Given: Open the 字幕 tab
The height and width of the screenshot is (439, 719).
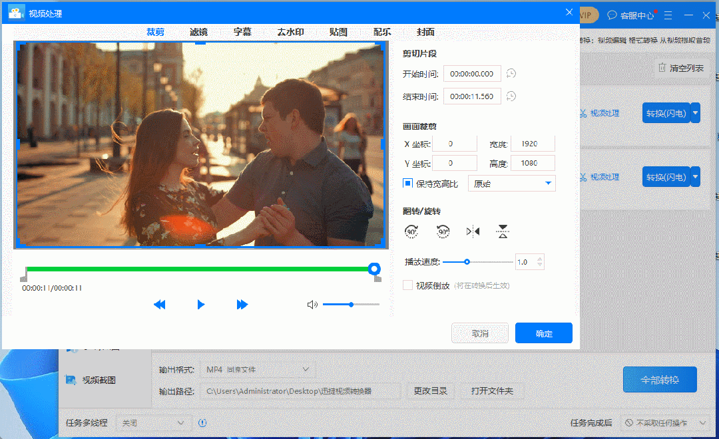Looking at the screenshot, I should point(242,32).
